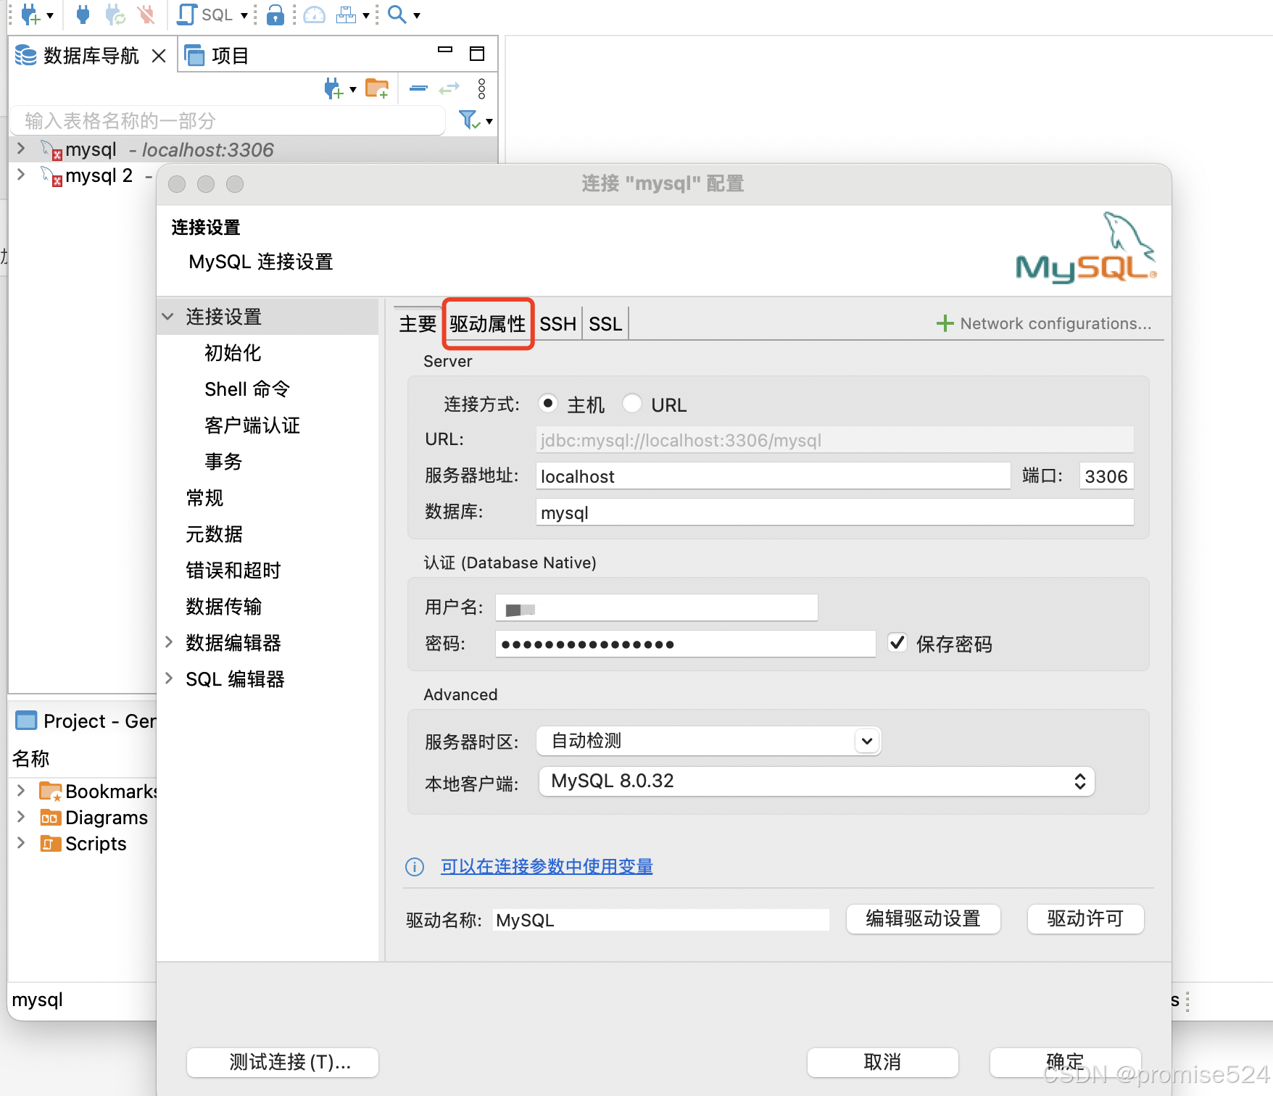Click the connect plug icon in main toolbar
This screenshot has height=1096, width=1273.
tap(83, 14)
